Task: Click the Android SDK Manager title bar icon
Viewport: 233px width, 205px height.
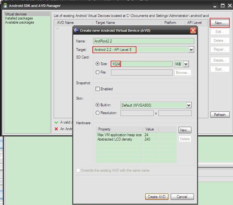Action: pos(5,6)
